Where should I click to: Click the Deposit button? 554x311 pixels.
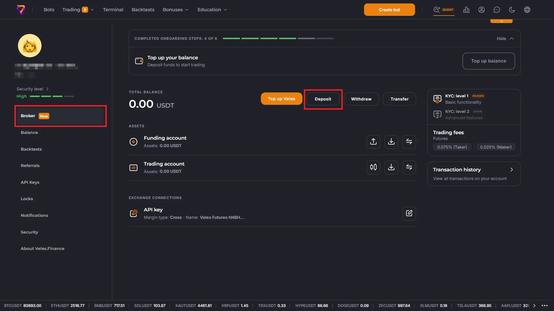[323, 99]
